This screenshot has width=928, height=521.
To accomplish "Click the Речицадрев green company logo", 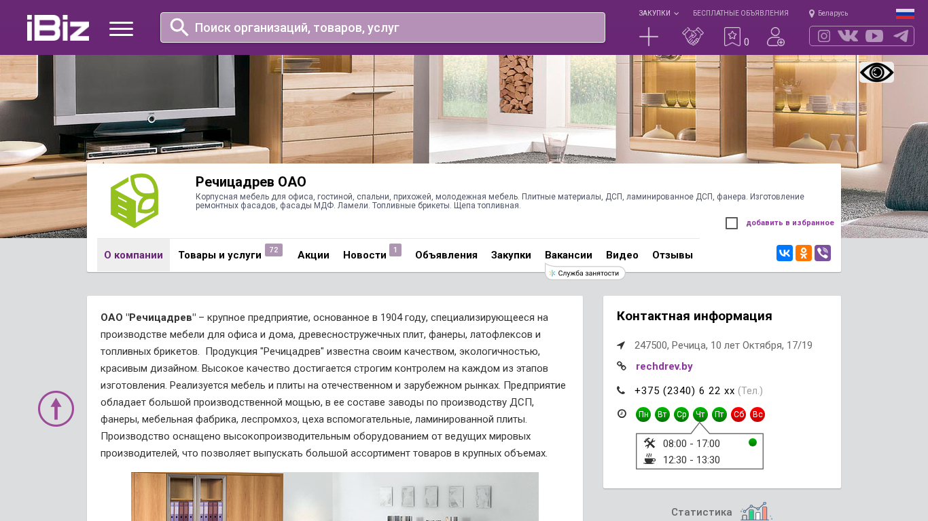I will pos(135,201).
